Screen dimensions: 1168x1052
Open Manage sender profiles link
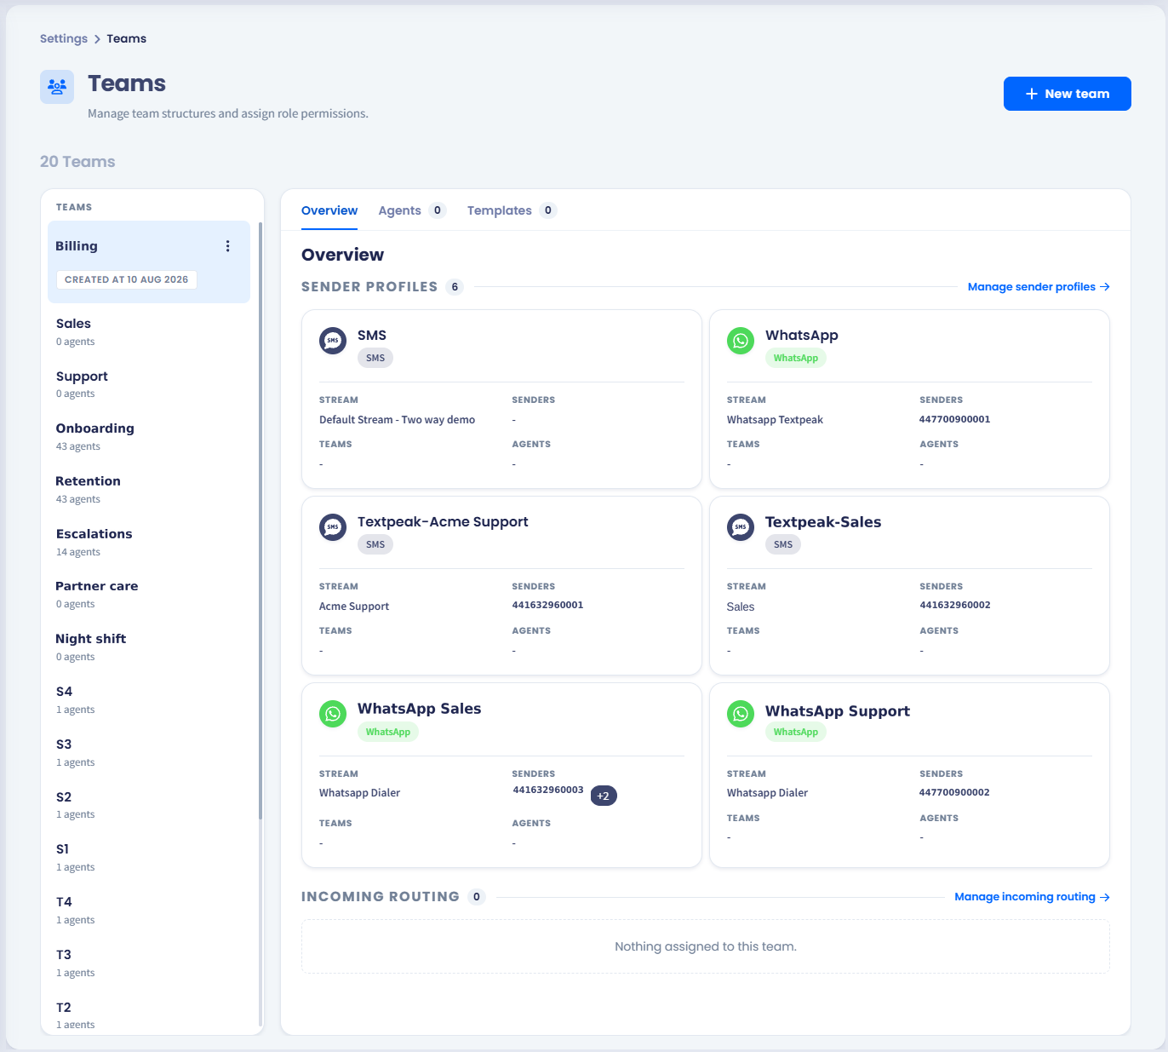[x=1039, y=287]
